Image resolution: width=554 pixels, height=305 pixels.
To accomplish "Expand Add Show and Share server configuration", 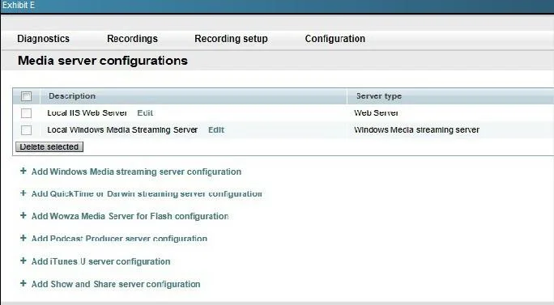I will point(116,284).
